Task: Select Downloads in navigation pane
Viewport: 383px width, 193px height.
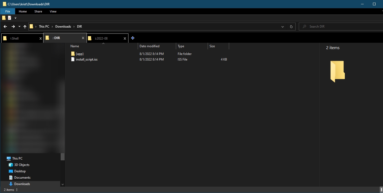Action: tap(22, 184)
